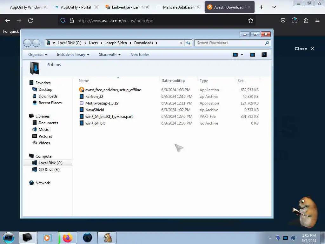Click New folder button
325x244 pixels.
[x=140, y=55]
